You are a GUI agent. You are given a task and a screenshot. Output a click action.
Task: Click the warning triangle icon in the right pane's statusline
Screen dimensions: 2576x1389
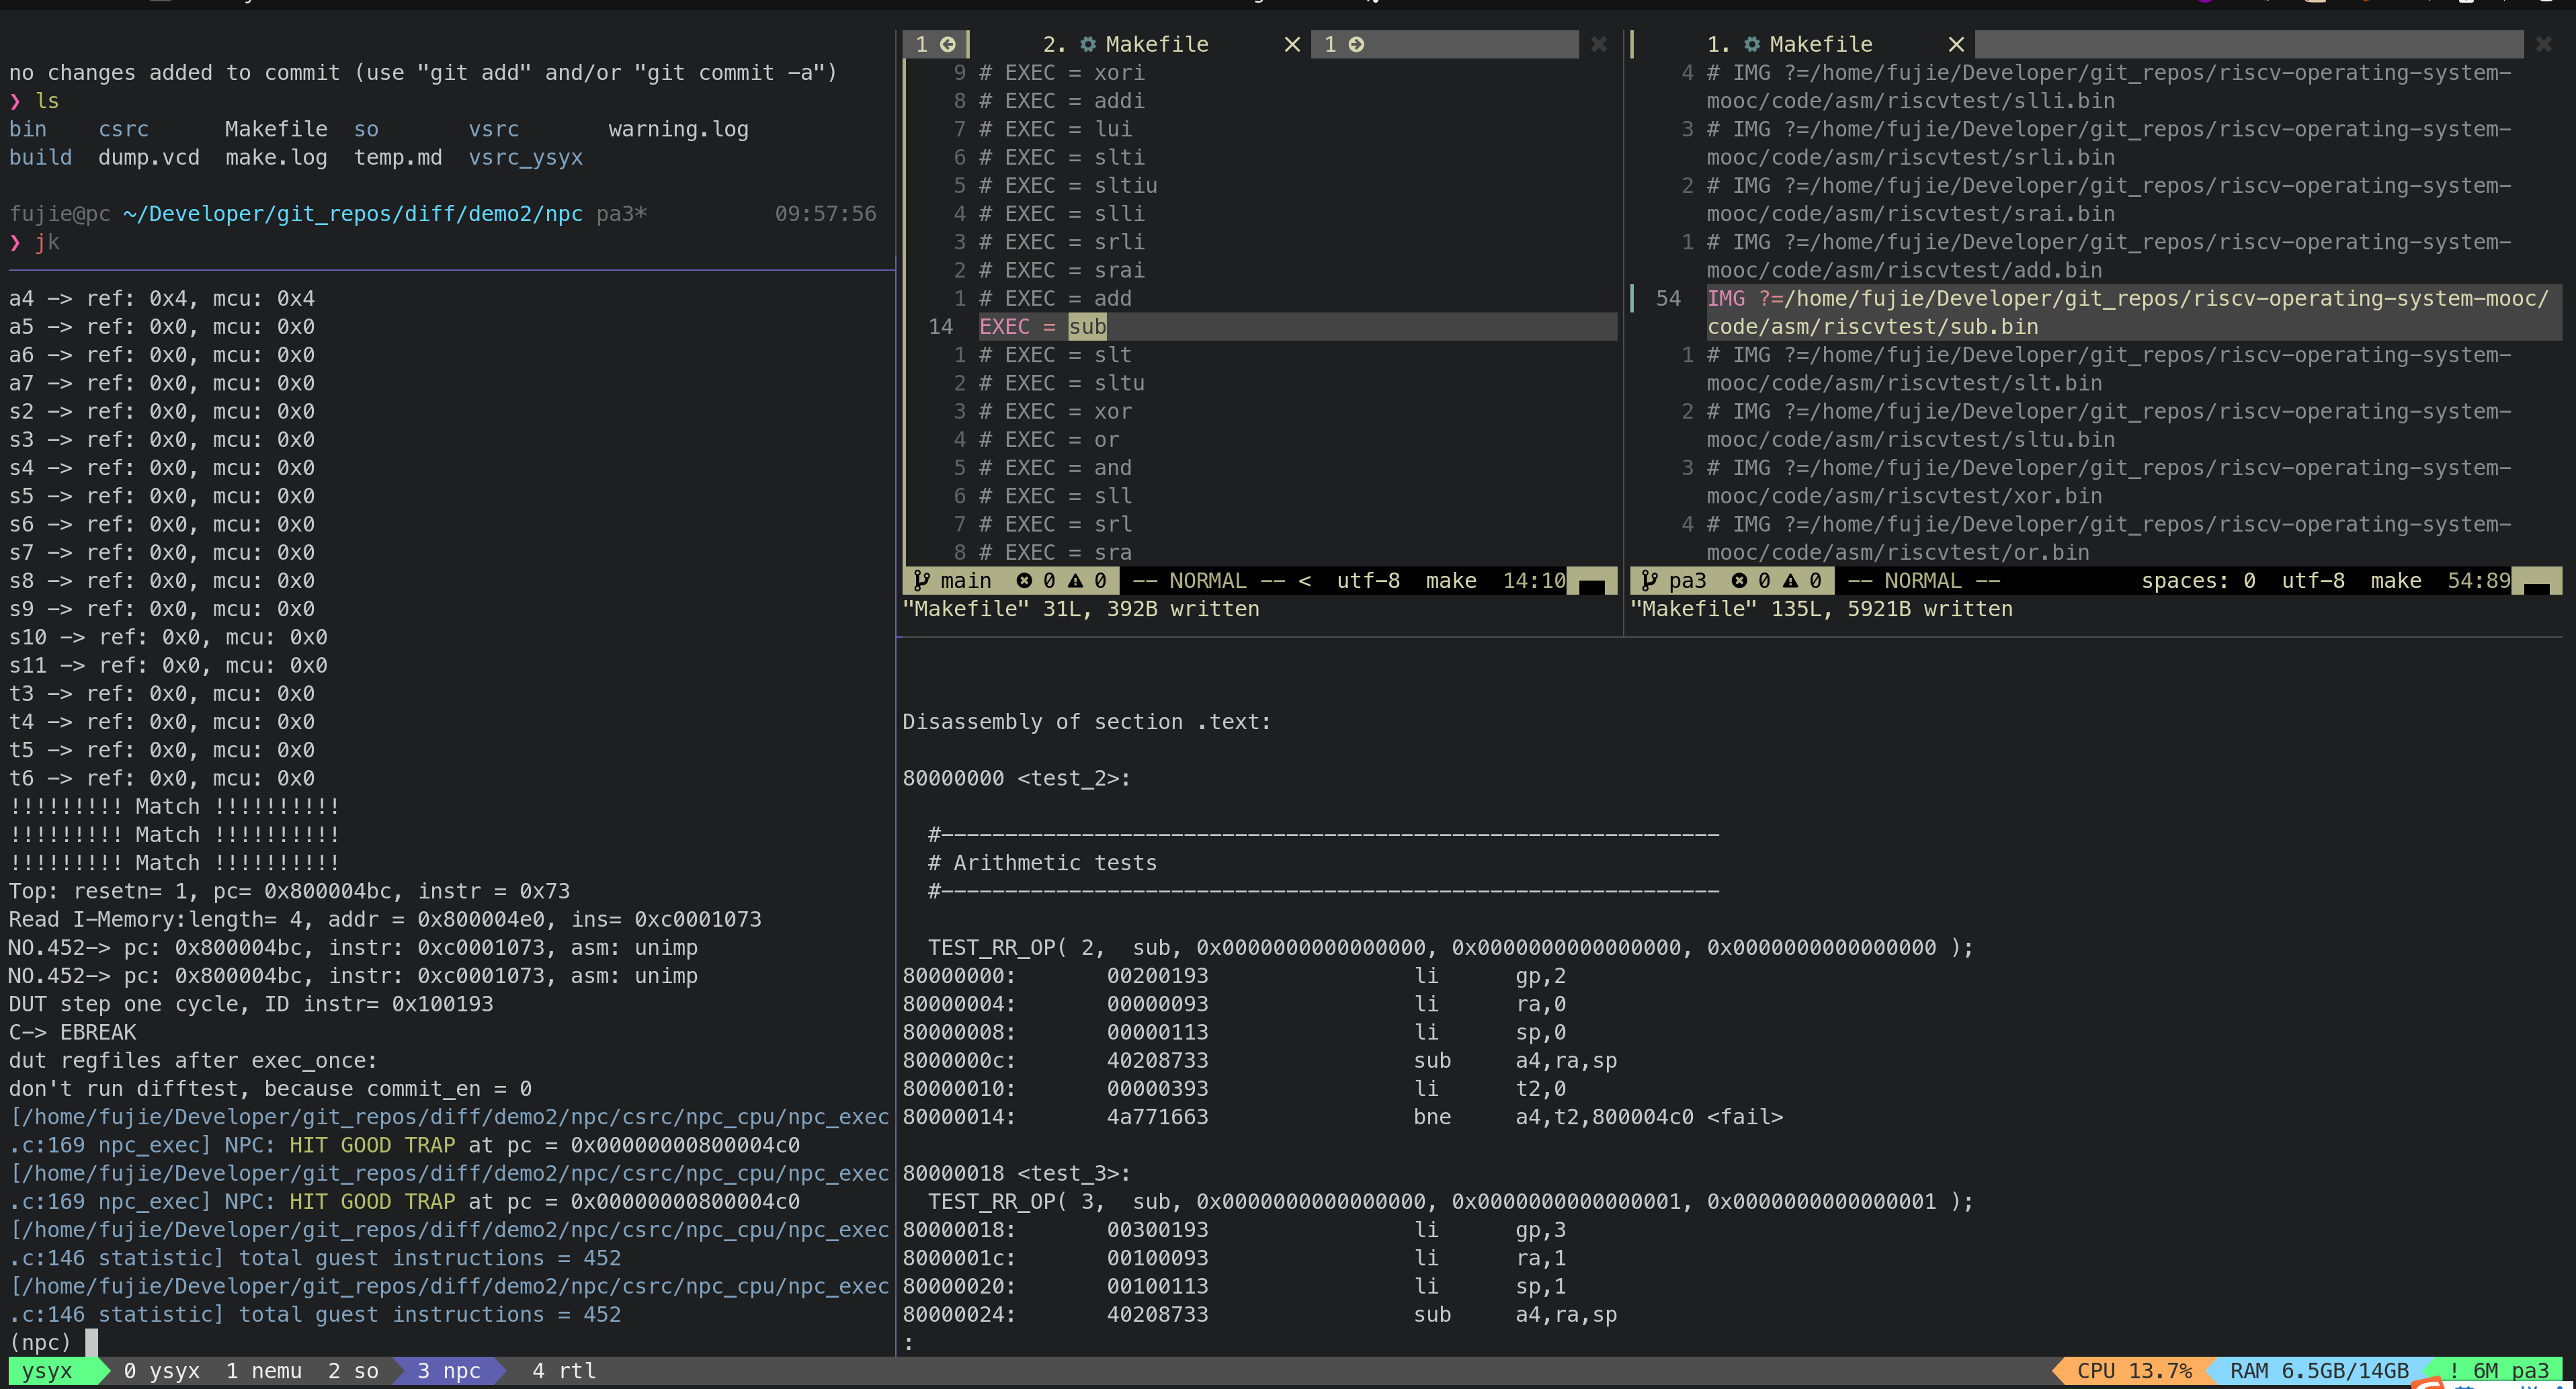tap(1790, 580)
